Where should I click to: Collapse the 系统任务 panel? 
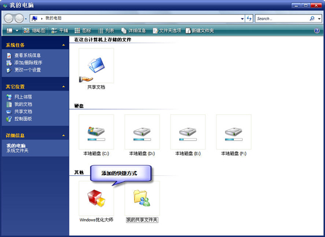64,45
